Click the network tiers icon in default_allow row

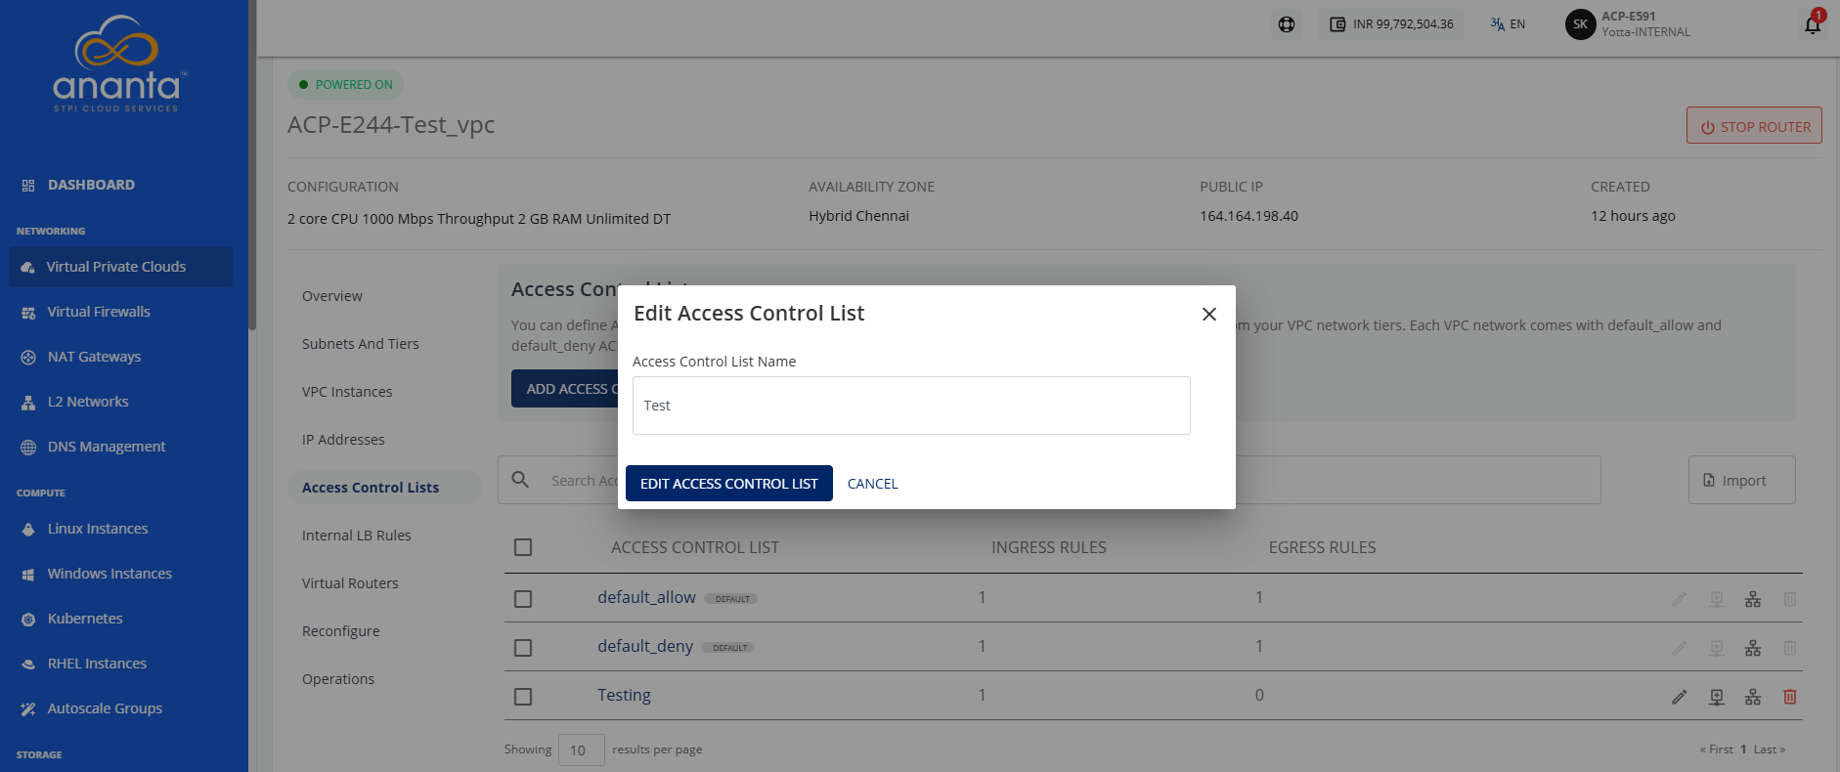1753,599
